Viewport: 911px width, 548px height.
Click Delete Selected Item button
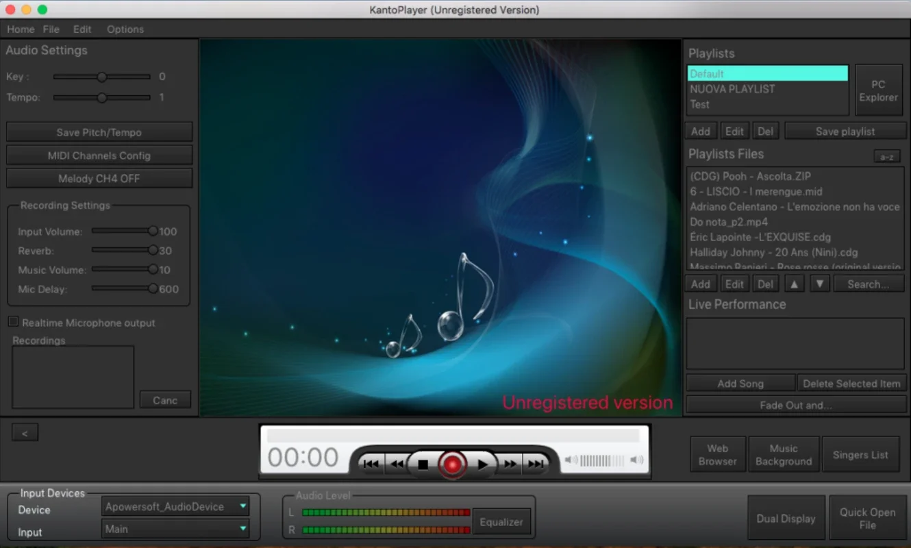tap(851, 384)
